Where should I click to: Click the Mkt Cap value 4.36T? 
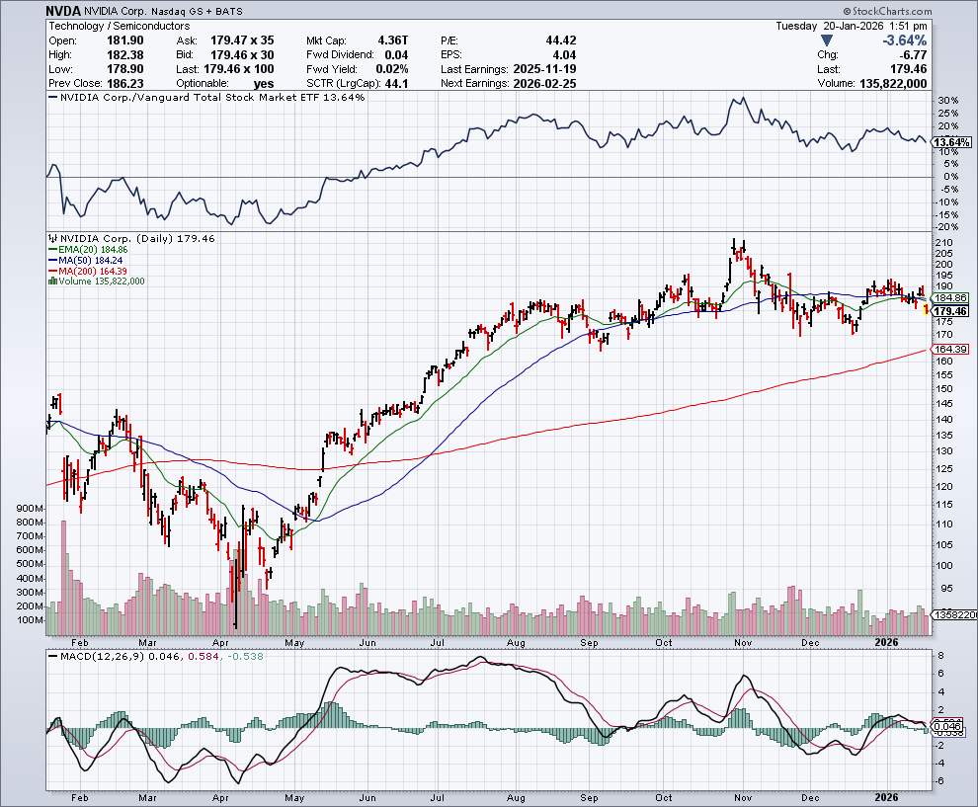click(389, 40)
